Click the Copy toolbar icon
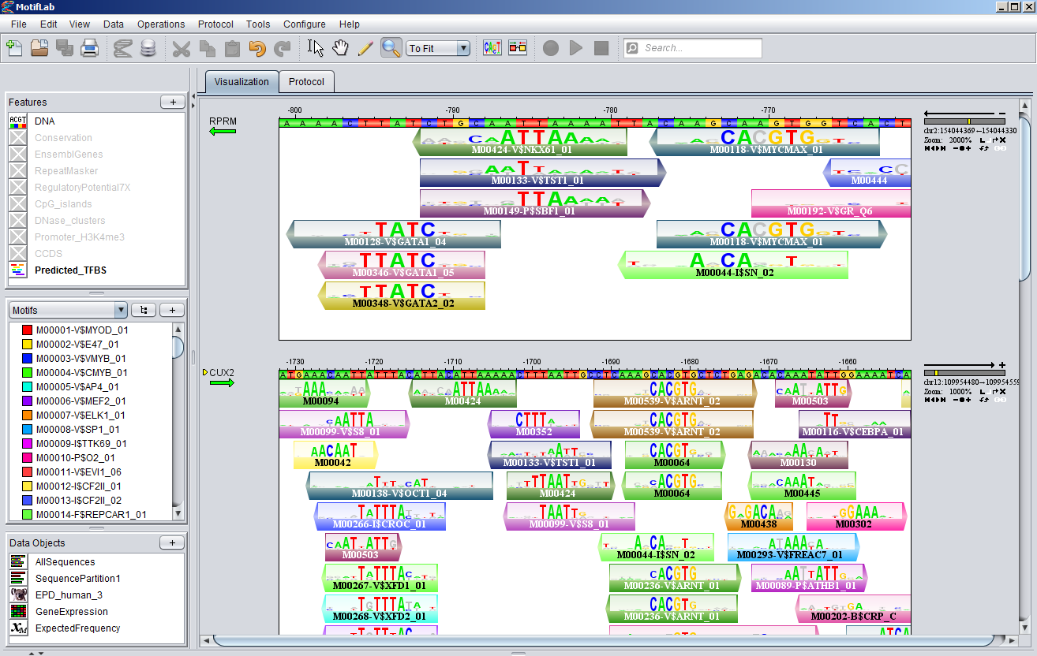1037x656 pixels. (207, 48)
